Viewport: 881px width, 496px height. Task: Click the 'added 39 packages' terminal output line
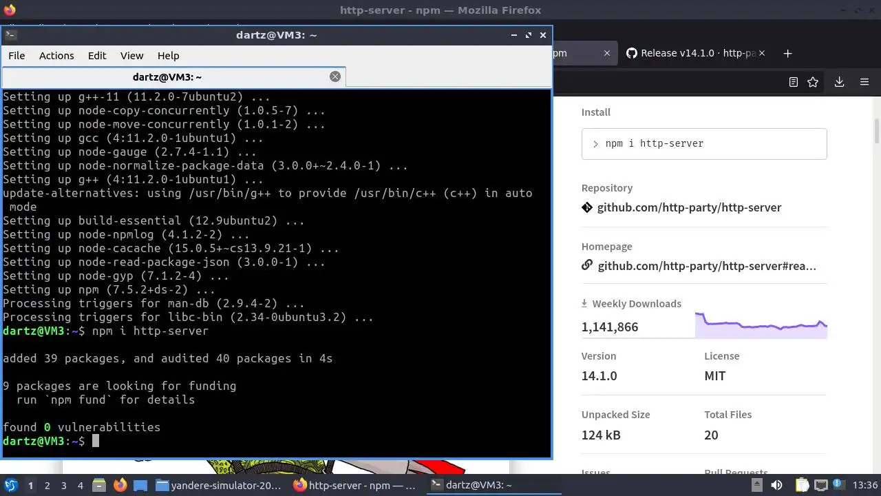click(167, 358)
